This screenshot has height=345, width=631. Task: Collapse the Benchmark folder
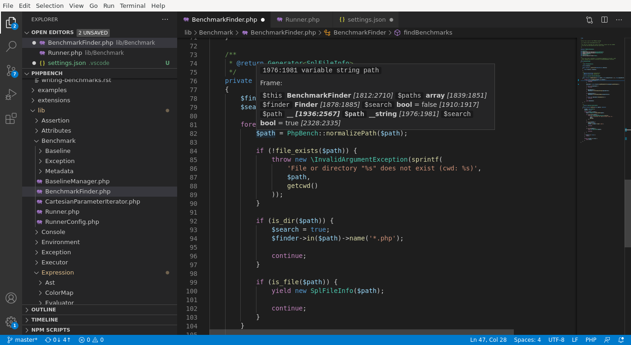click(100, 141)
